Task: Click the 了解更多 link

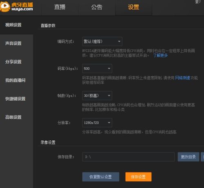Action: click(160, 55)
